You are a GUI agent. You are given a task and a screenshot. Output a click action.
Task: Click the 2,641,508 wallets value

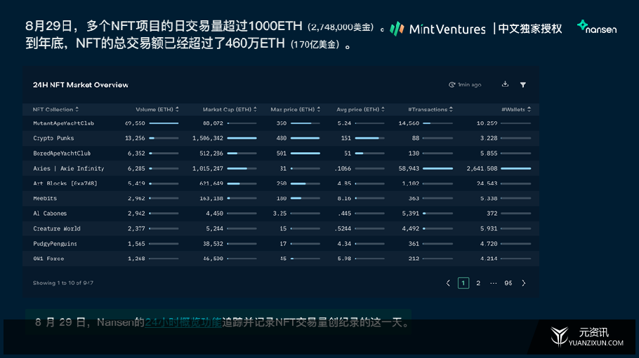[x=482, y=168]
